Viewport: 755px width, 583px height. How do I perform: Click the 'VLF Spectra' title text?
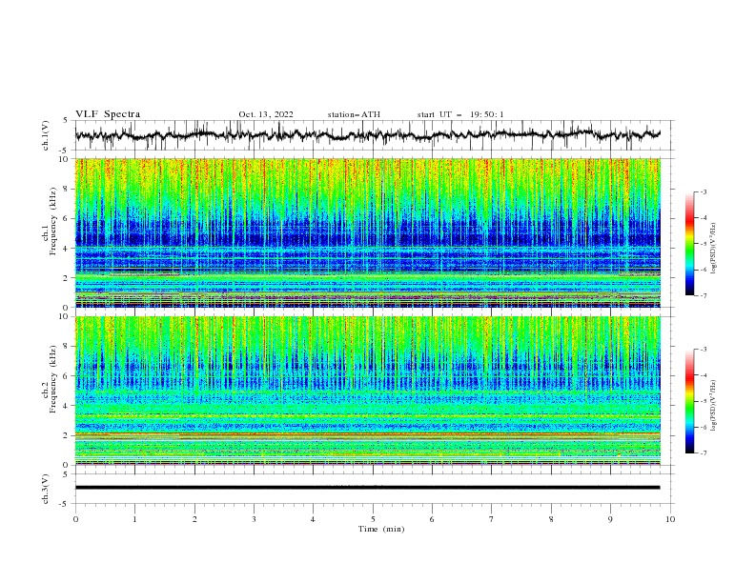pyautogui.click(x=108, y=114)
